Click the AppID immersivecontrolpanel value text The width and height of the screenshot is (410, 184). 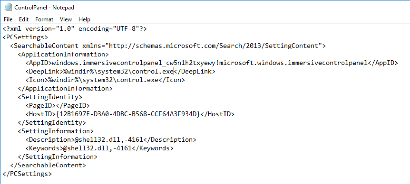tap(210, 63)
